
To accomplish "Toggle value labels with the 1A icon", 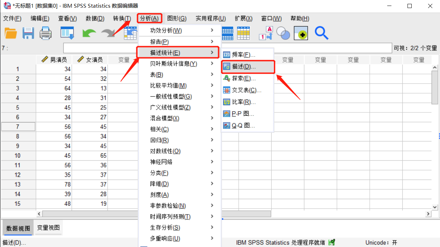I will [x=265, y=33].
